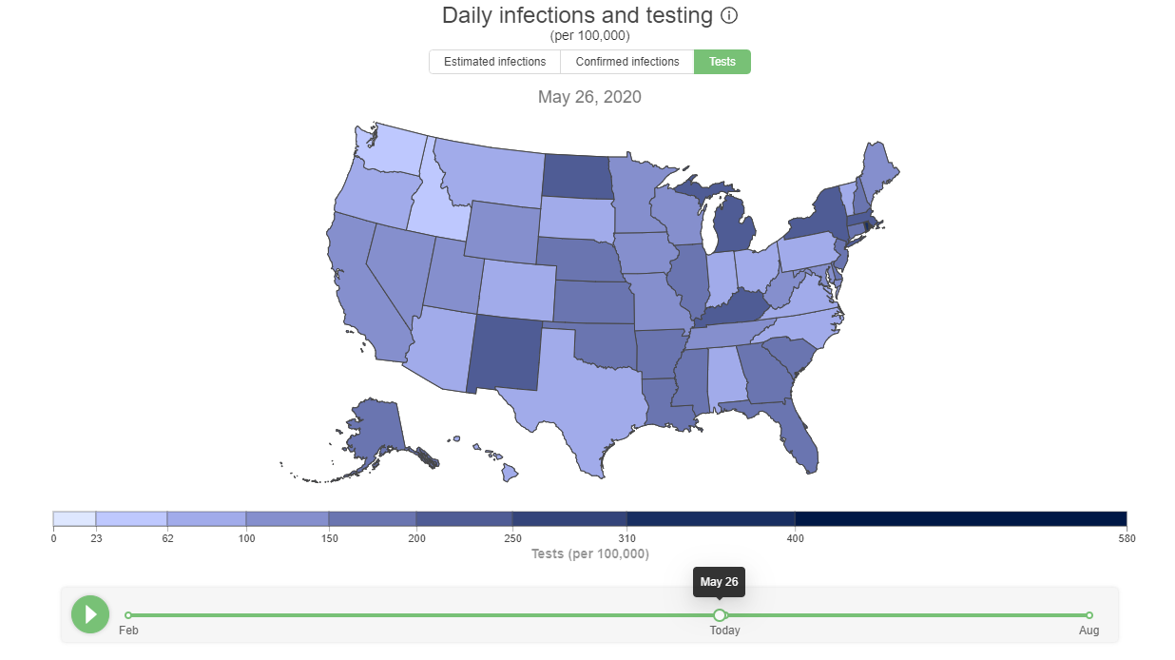Jump to the Aug end marker
Screen dimensions: 1175x660
(1089, 615)
